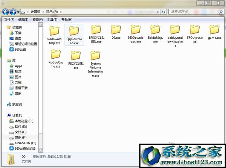Minimize the Explorer window
Screen dimensions: 226x168
[201, 3]
